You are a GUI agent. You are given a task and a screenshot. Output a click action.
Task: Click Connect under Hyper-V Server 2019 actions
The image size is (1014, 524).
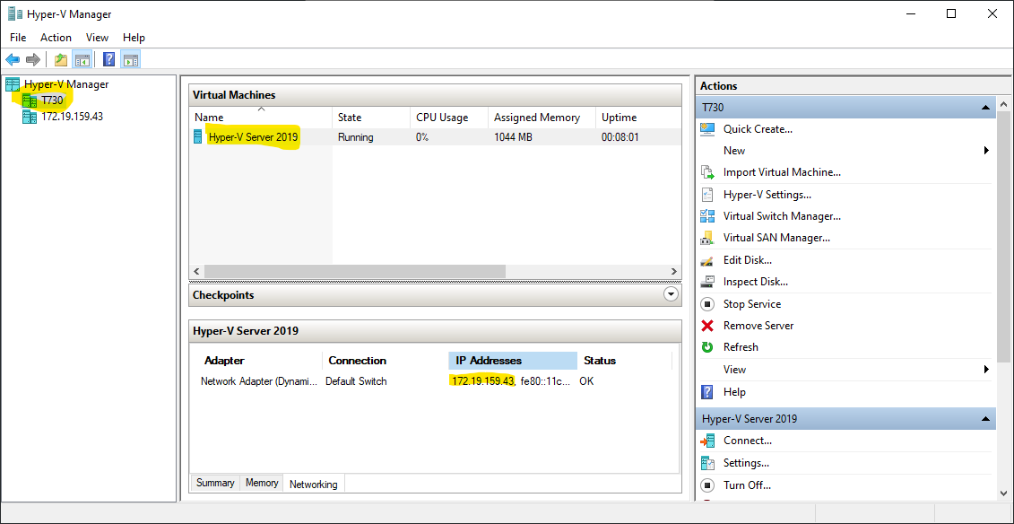coord(748,441)
